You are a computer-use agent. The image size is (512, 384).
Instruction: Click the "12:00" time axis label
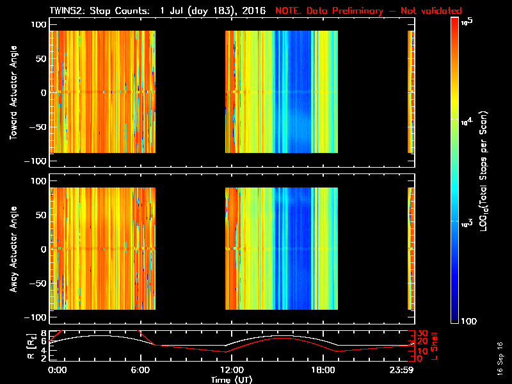(232, 371)
